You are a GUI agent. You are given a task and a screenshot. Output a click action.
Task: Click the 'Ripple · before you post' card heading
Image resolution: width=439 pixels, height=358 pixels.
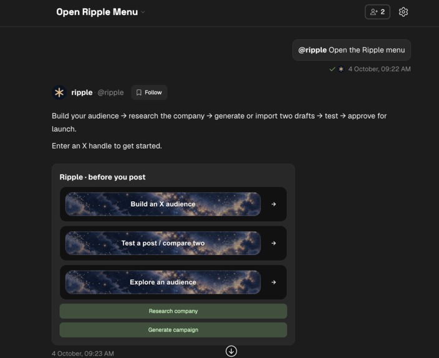click(x=102, y=177)
